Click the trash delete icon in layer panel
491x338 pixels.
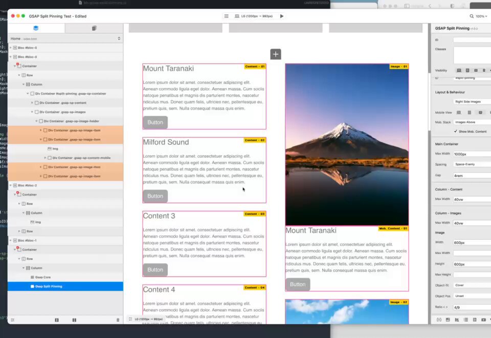118,320
